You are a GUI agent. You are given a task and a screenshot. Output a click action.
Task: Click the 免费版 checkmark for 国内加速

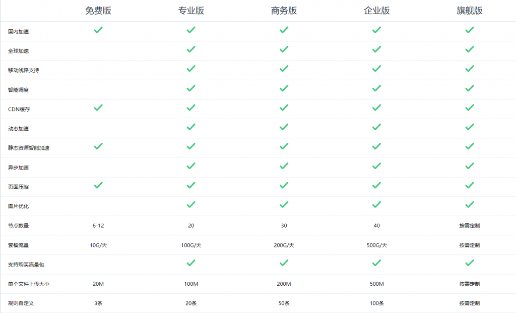point(98,30)
